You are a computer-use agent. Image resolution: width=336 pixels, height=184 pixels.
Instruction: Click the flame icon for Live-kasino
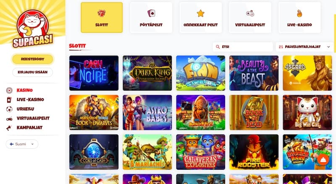pos(299,13)
